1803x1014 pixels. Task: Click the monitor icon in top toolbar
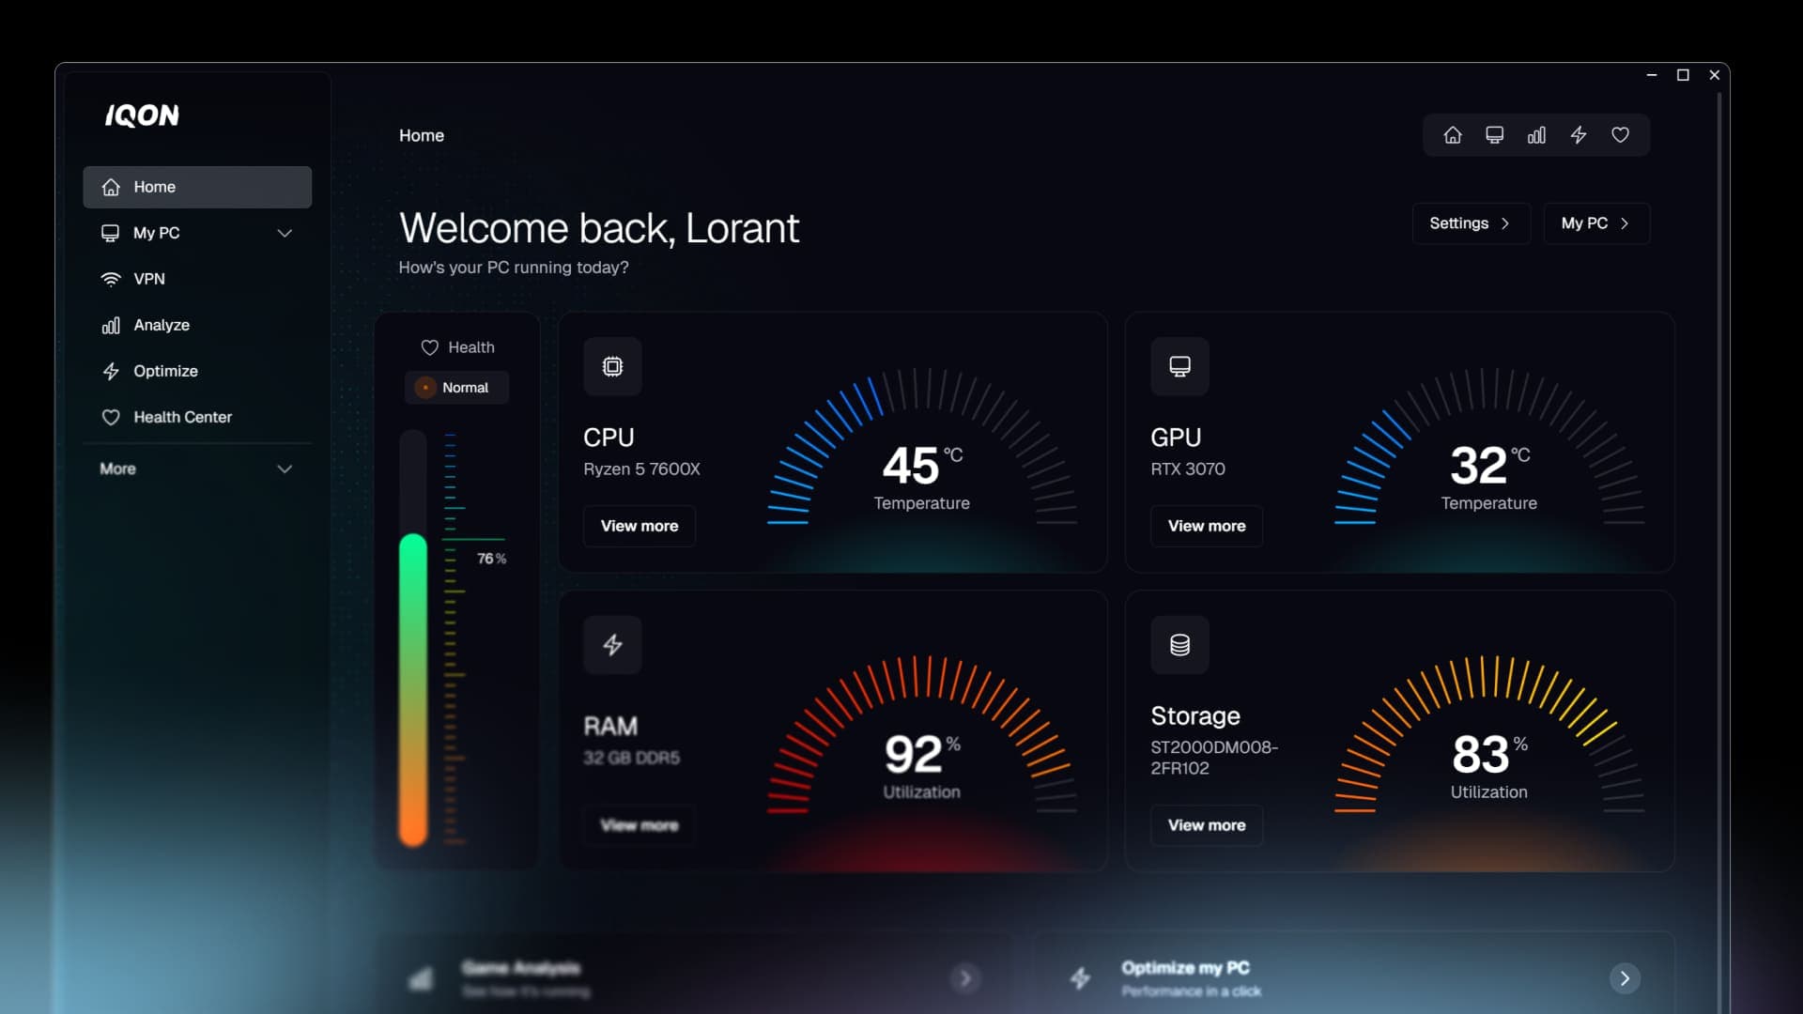(1495, 135)
